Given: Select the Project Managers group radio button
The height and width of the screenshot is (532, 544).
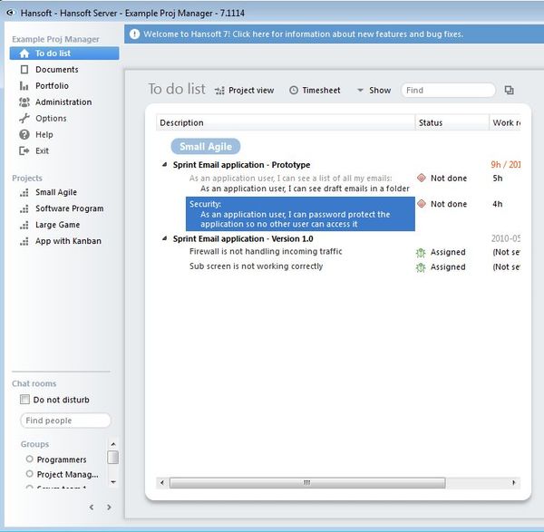Looking at the screenshot, I should (30, 474).
